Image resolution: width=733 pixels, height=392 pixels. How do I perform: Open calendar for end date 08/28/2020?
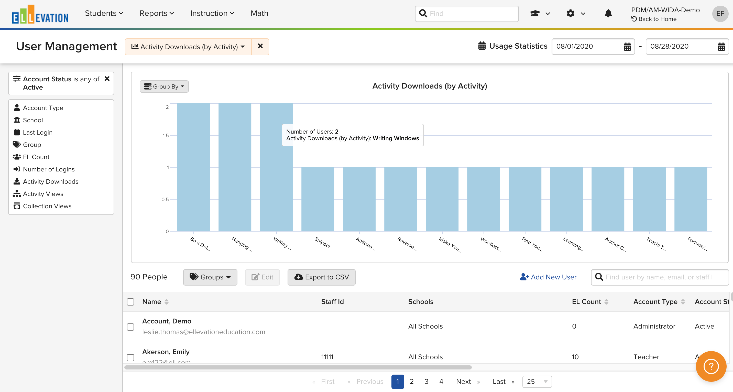pyautogui.click(x=721, y=46)
